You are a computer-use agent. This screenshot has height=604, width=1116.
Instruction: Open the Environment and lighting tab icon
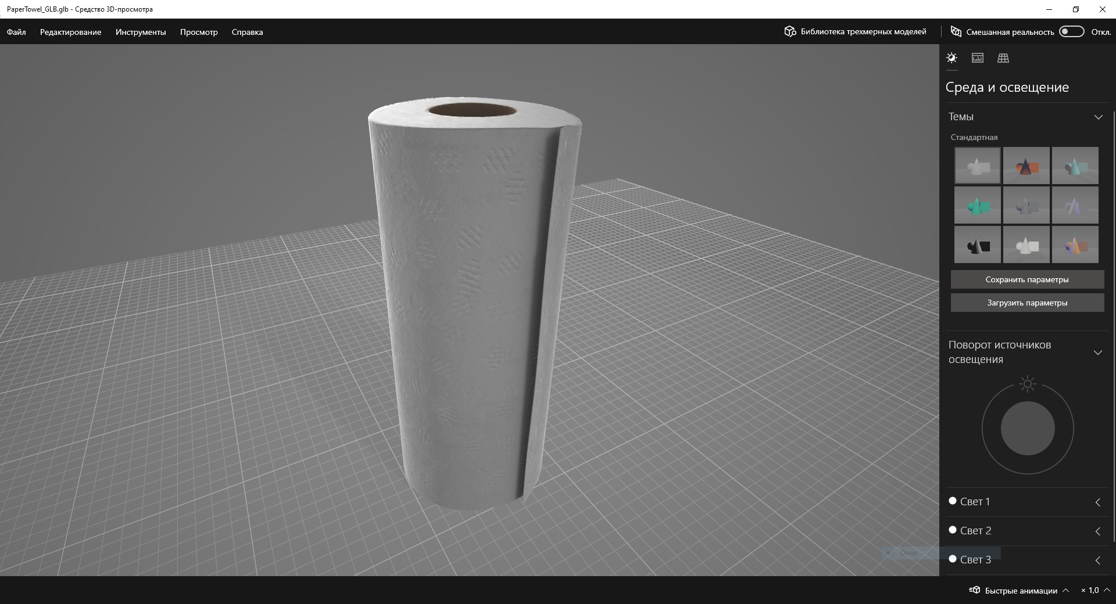pos(952,57)
